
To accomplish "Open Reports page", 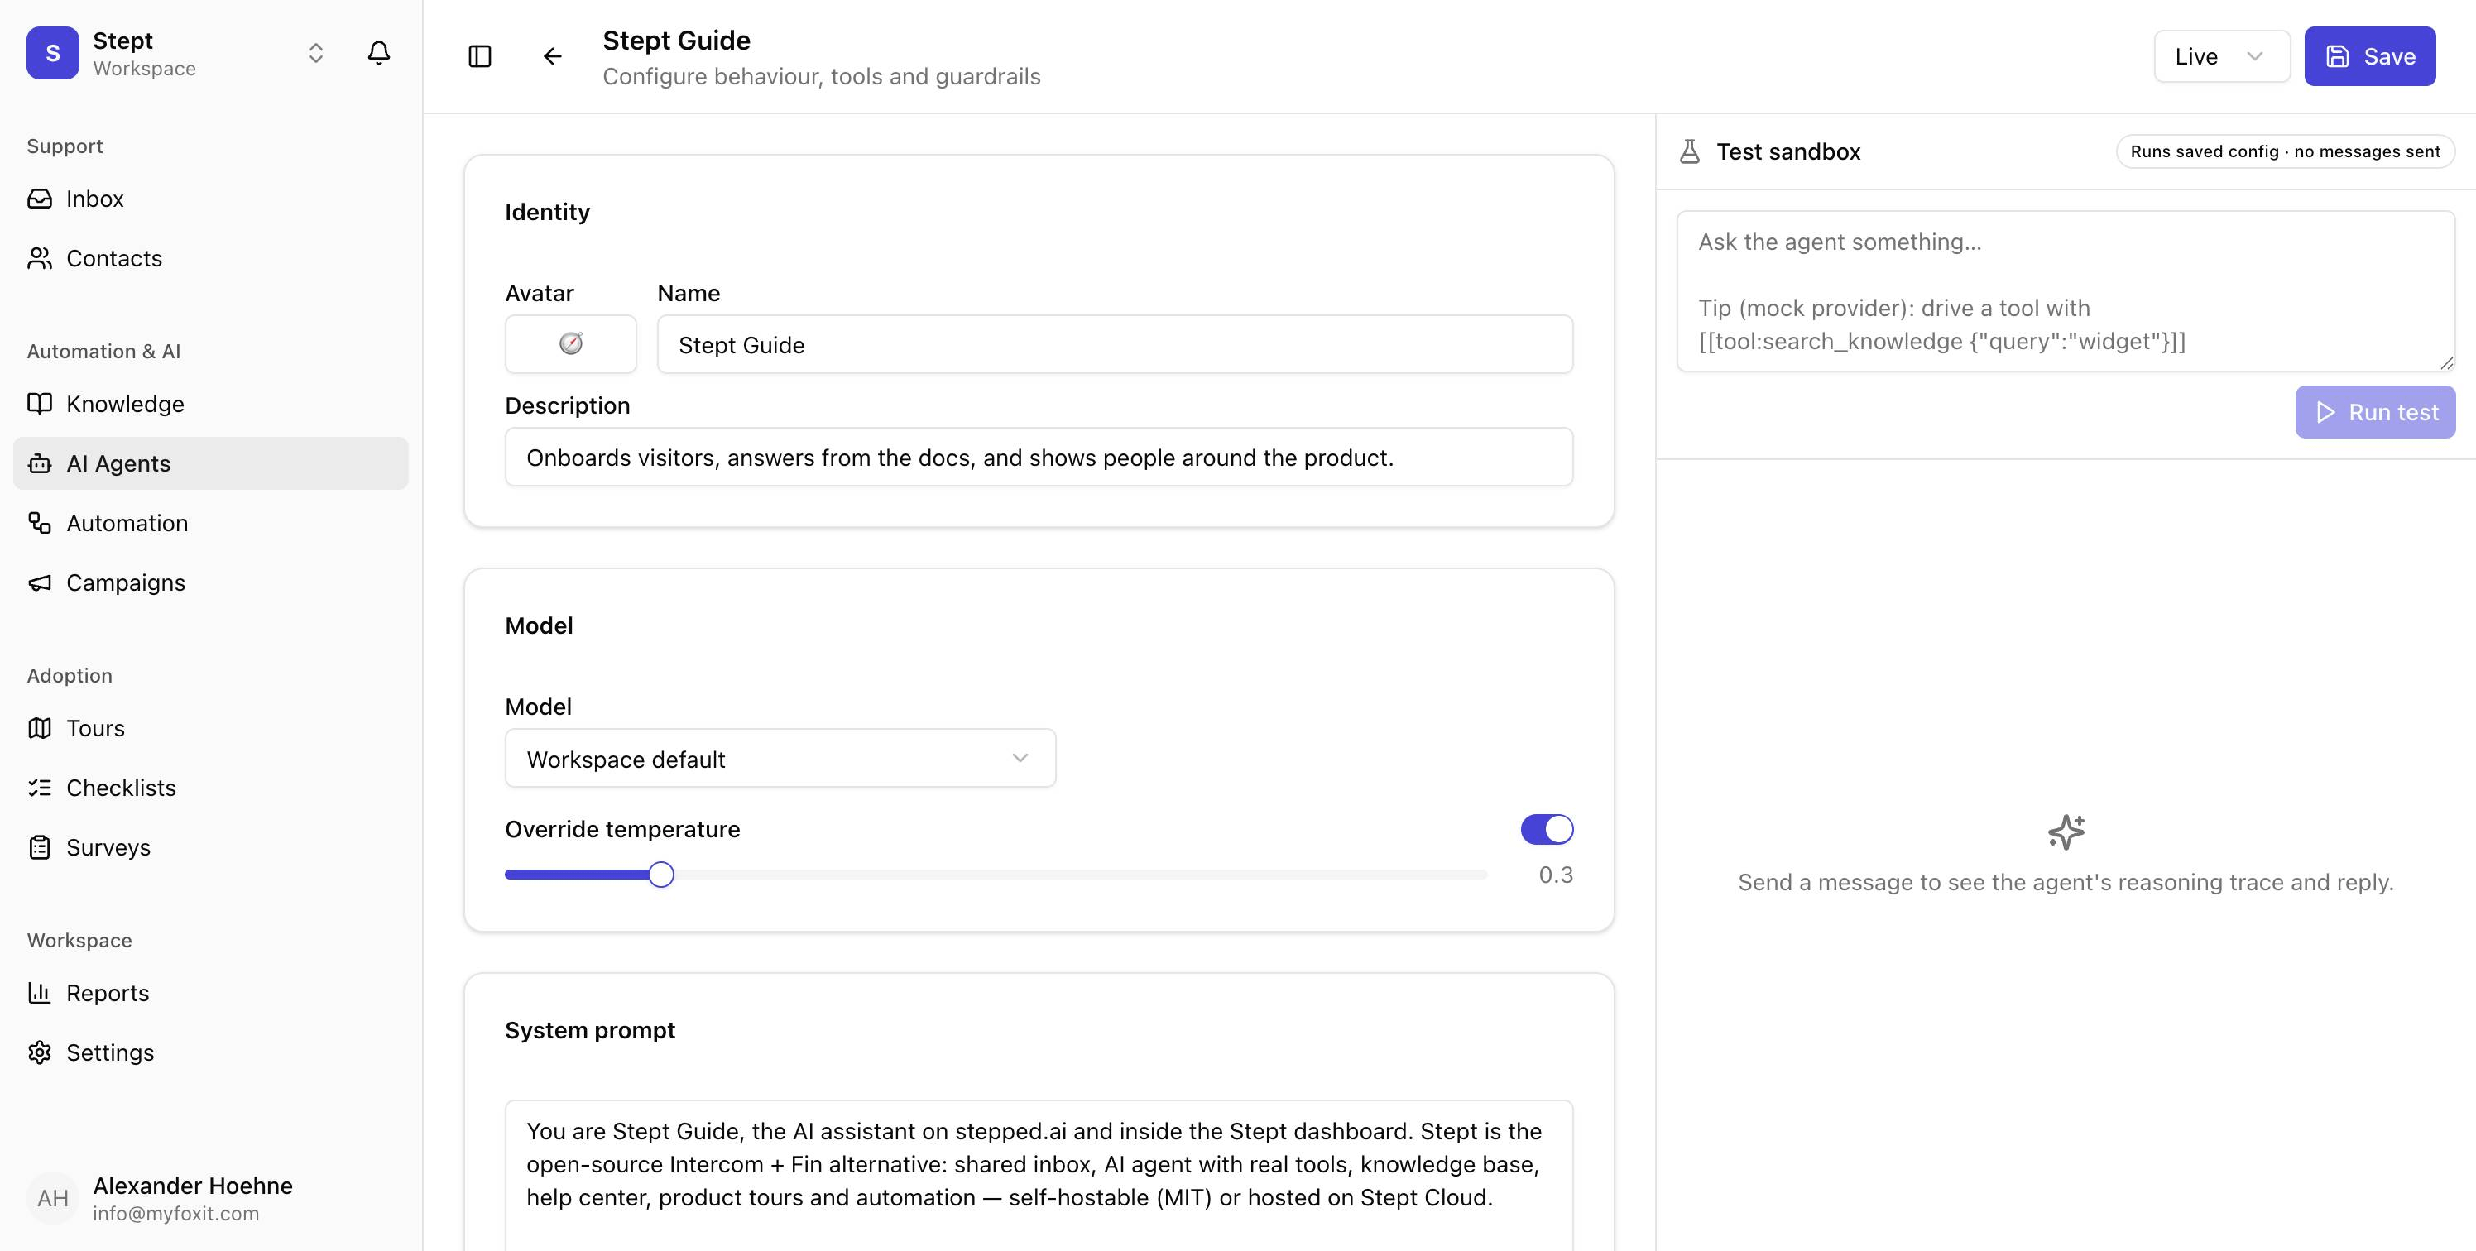I will click(210, 993).
